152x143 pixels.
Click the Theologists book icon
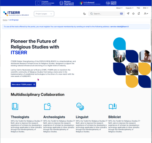pos(15,106)
